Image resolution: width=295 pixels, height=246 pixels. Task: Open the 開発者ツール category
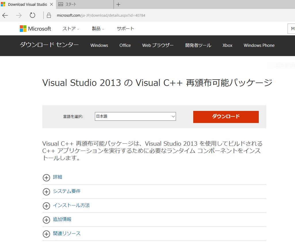click(x=198, y=45)
